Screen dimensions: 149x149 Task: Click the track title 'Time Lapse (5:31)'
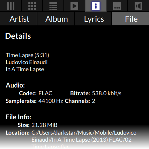[x=27, y=55]
